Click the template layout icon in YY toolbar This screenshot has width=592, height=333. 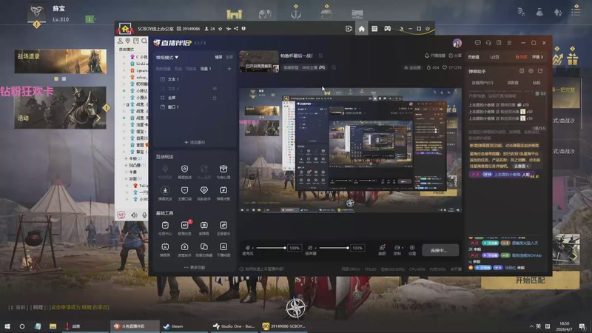coord(374,29)
